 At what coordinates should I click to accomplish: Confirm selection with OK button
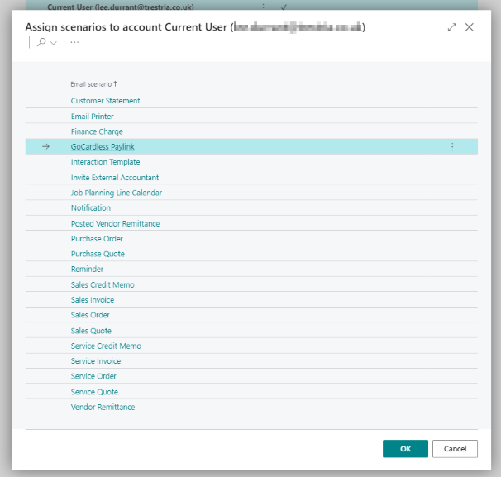click(x=405, y=449)
